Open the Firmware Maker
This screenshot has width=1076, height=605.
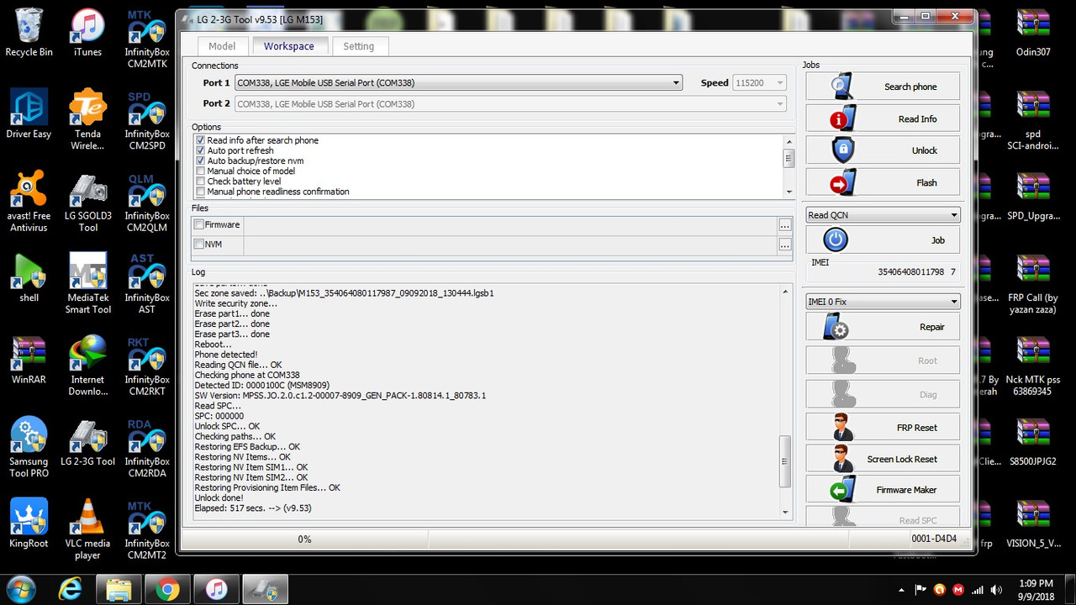(883, 490)
